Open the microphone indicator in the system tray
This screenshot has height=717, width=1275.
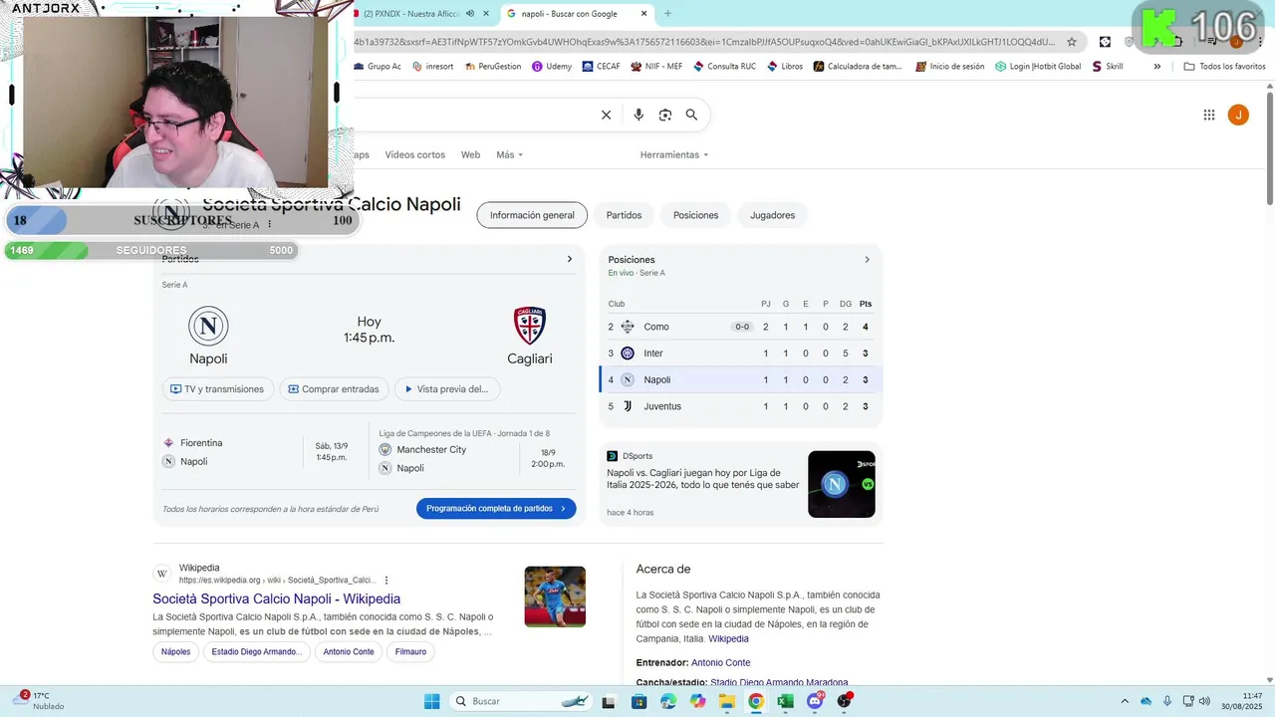pyautogui.click(x=1167, y=701)
